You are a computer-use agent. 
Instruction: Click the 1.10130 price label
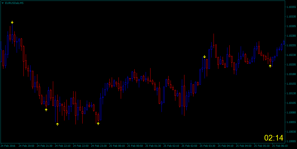pyautogui.click(x=292, y=93)
